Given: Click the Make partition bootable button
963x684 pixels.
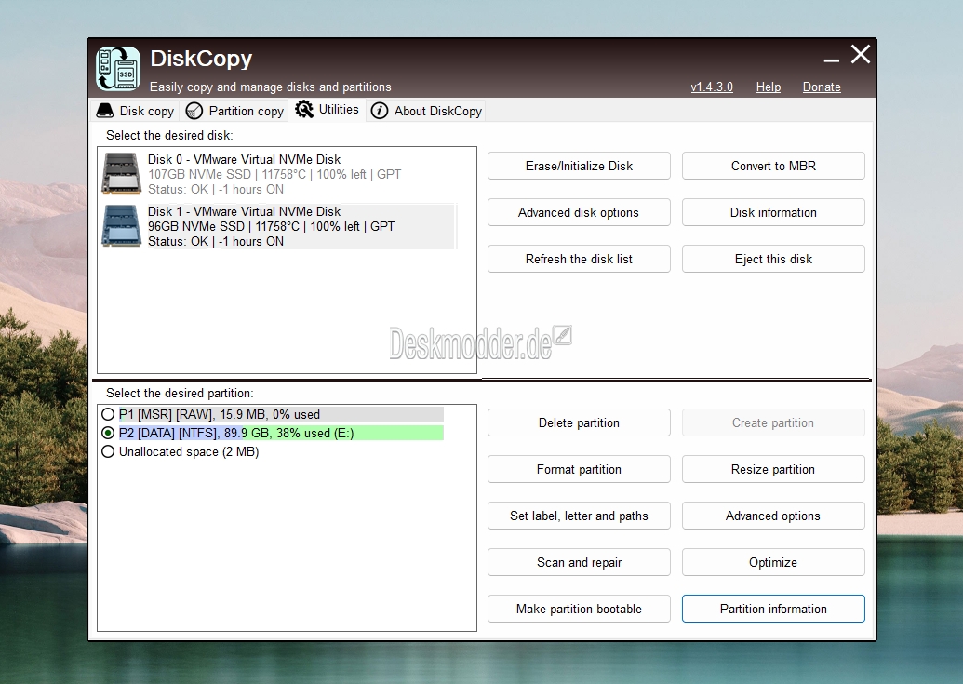Looking at the screenshot, I should tap(579, 610).
